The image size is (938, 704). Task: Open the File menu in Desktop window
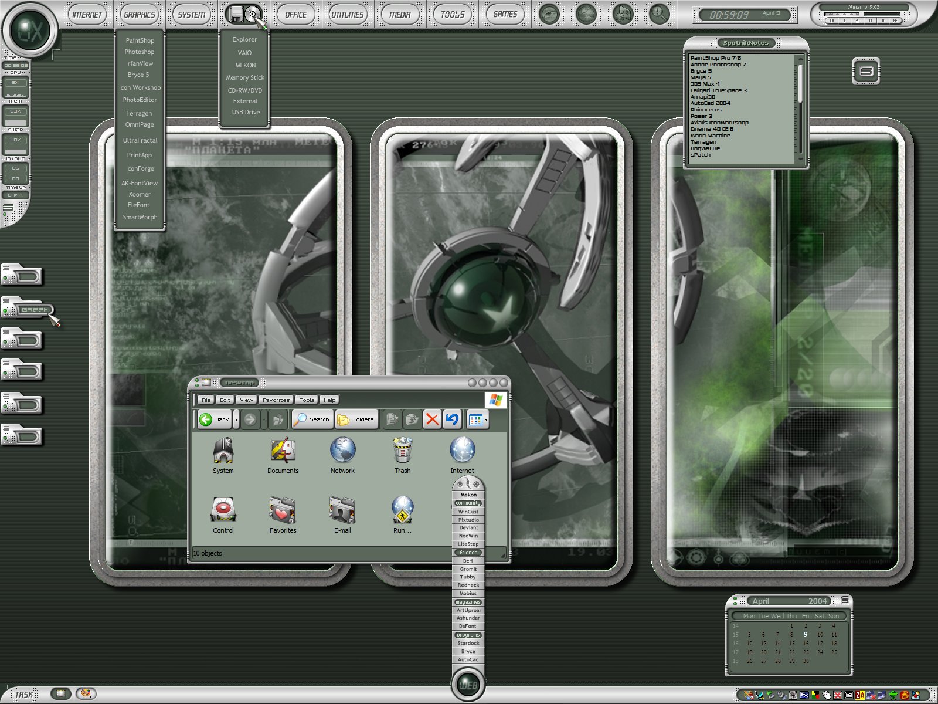click(206, 400)
